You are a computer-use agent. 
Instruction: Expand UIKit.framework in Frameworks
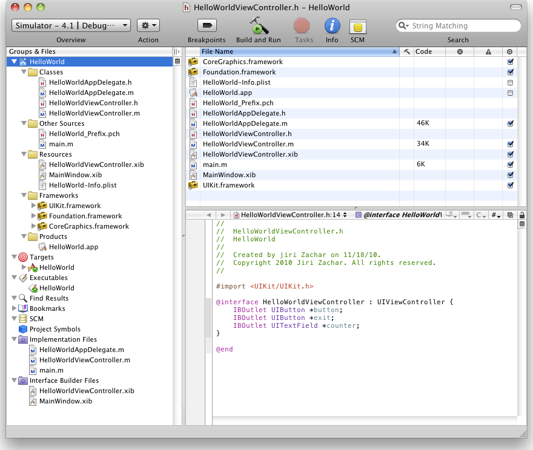coord(33,206)
